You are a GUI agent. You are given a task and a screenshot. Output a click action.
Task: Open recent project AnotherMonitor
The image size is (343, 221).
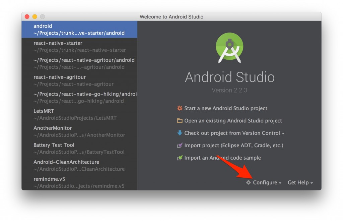tap(79, 131)
